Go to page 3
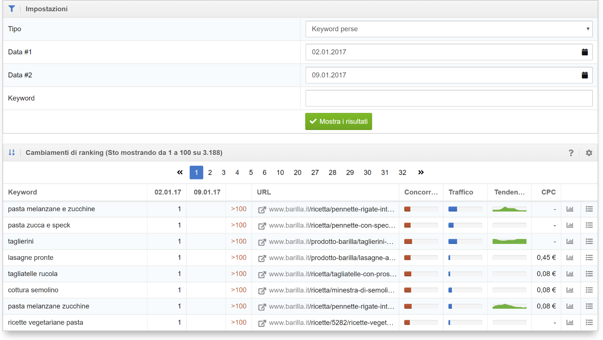This screenshot has width=603, height=340. [x=223, y=172]
